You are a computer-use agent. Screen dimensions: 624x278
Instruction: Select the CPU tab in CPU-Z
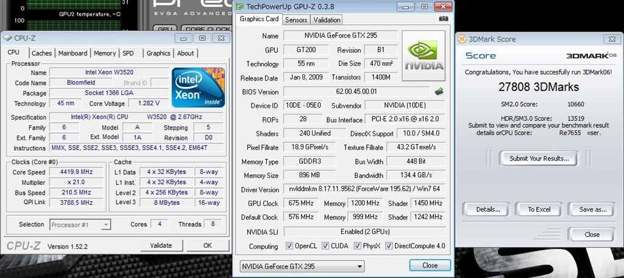13,52
